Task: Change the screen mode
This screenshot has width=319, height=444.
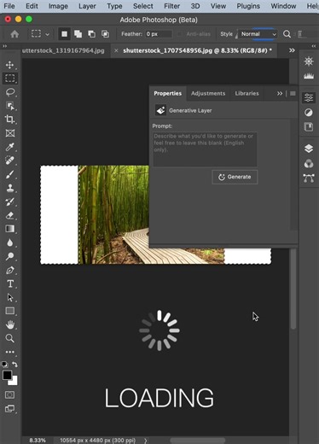Action: [x=9, y=409]
